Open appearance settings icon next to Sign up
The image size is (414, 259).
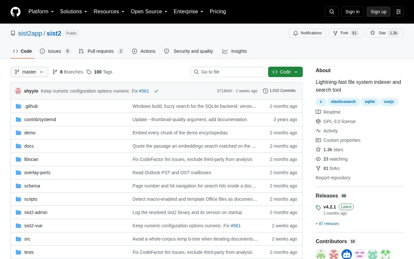[x=398, y=12]
